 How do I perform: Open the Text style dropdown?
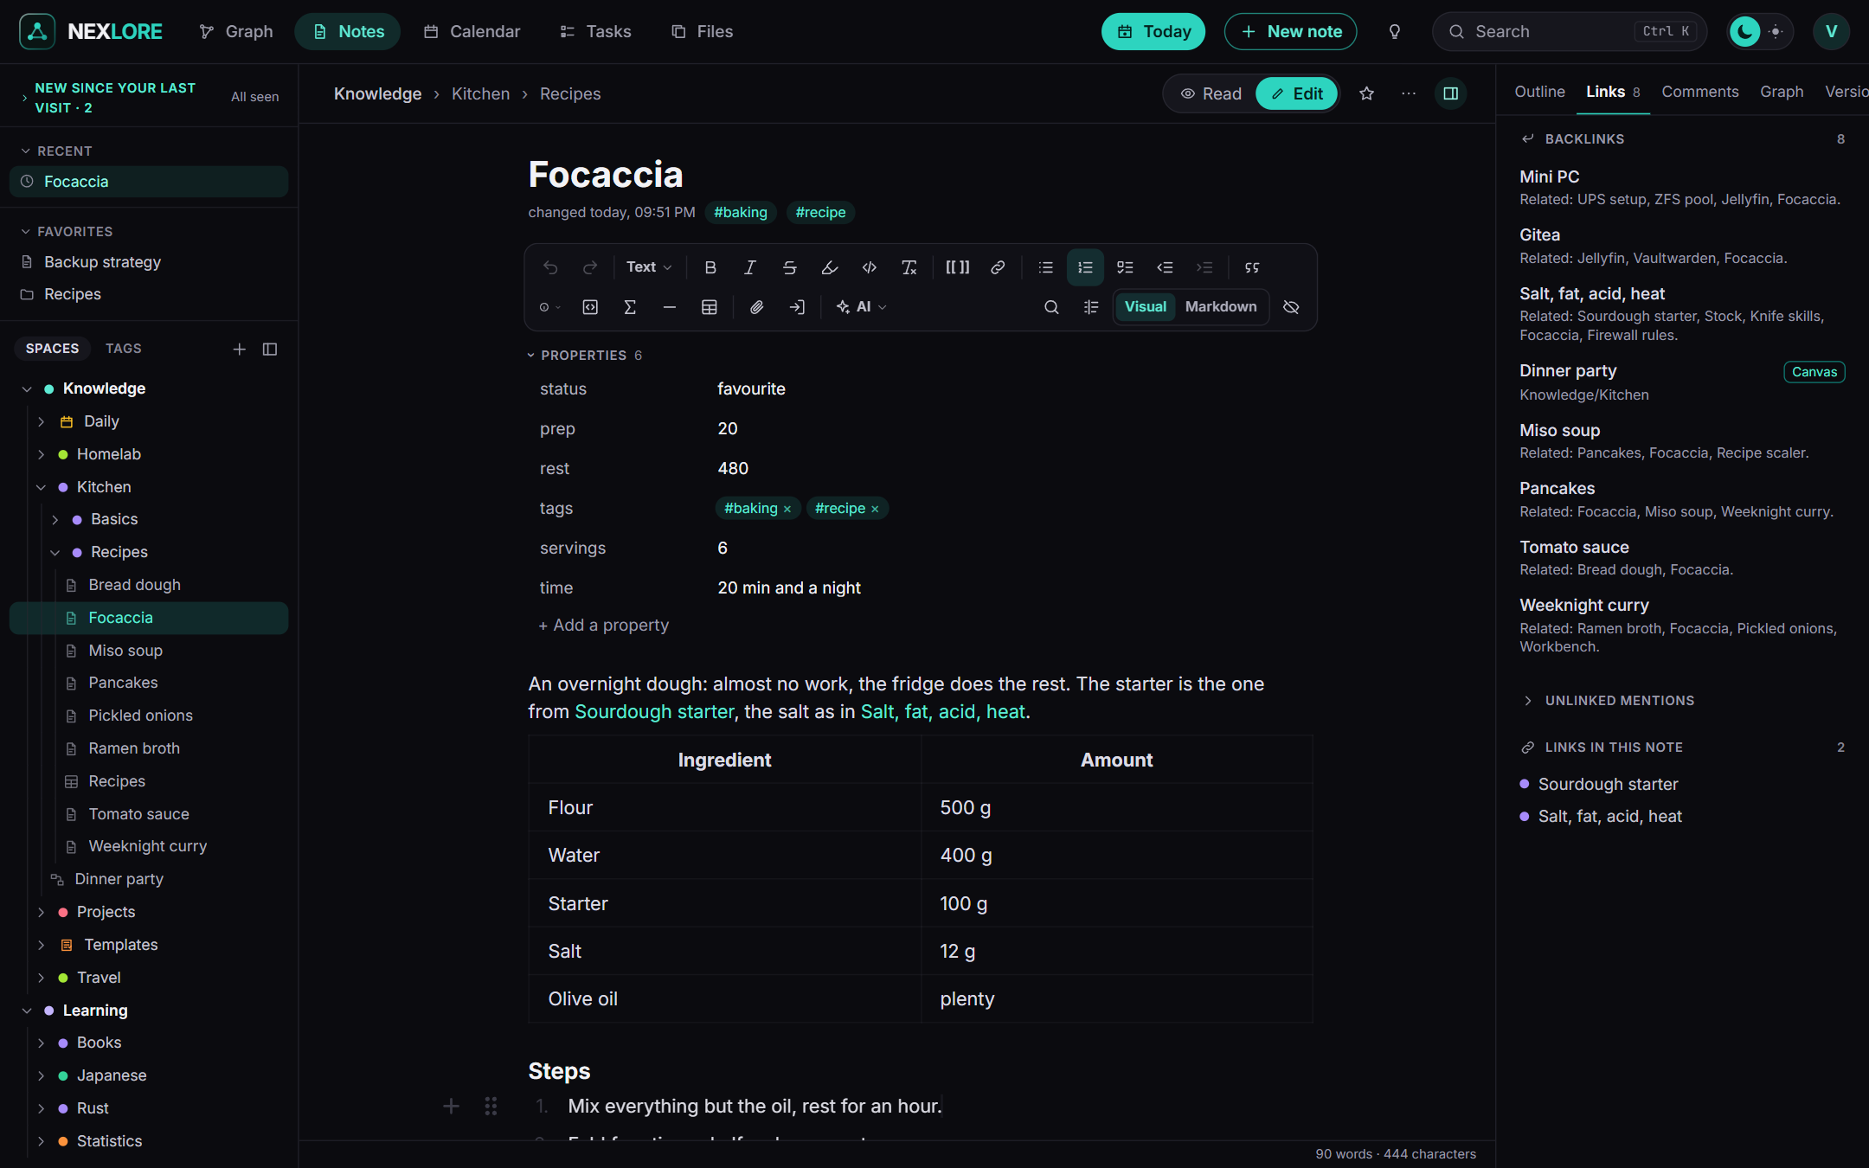pyautogui.click(x=649, y=267)
